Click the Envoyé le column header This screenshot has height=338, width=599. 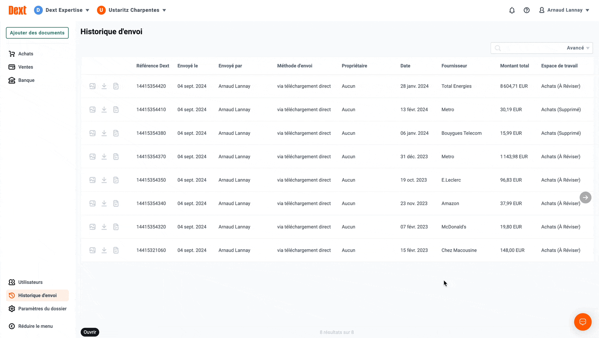click(x=187, y=66)
